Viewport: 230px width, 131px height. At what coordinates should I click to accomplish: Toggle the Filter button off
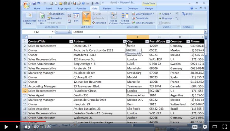86,18
